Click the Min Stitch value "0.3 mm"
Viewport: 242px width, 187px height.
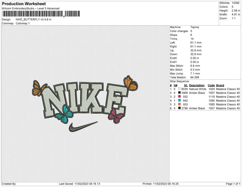[195, 70]
